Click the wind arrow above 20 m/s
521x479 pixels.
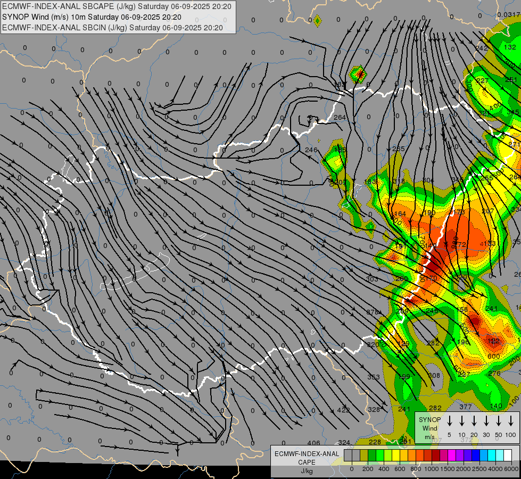(x=474, y=420)
